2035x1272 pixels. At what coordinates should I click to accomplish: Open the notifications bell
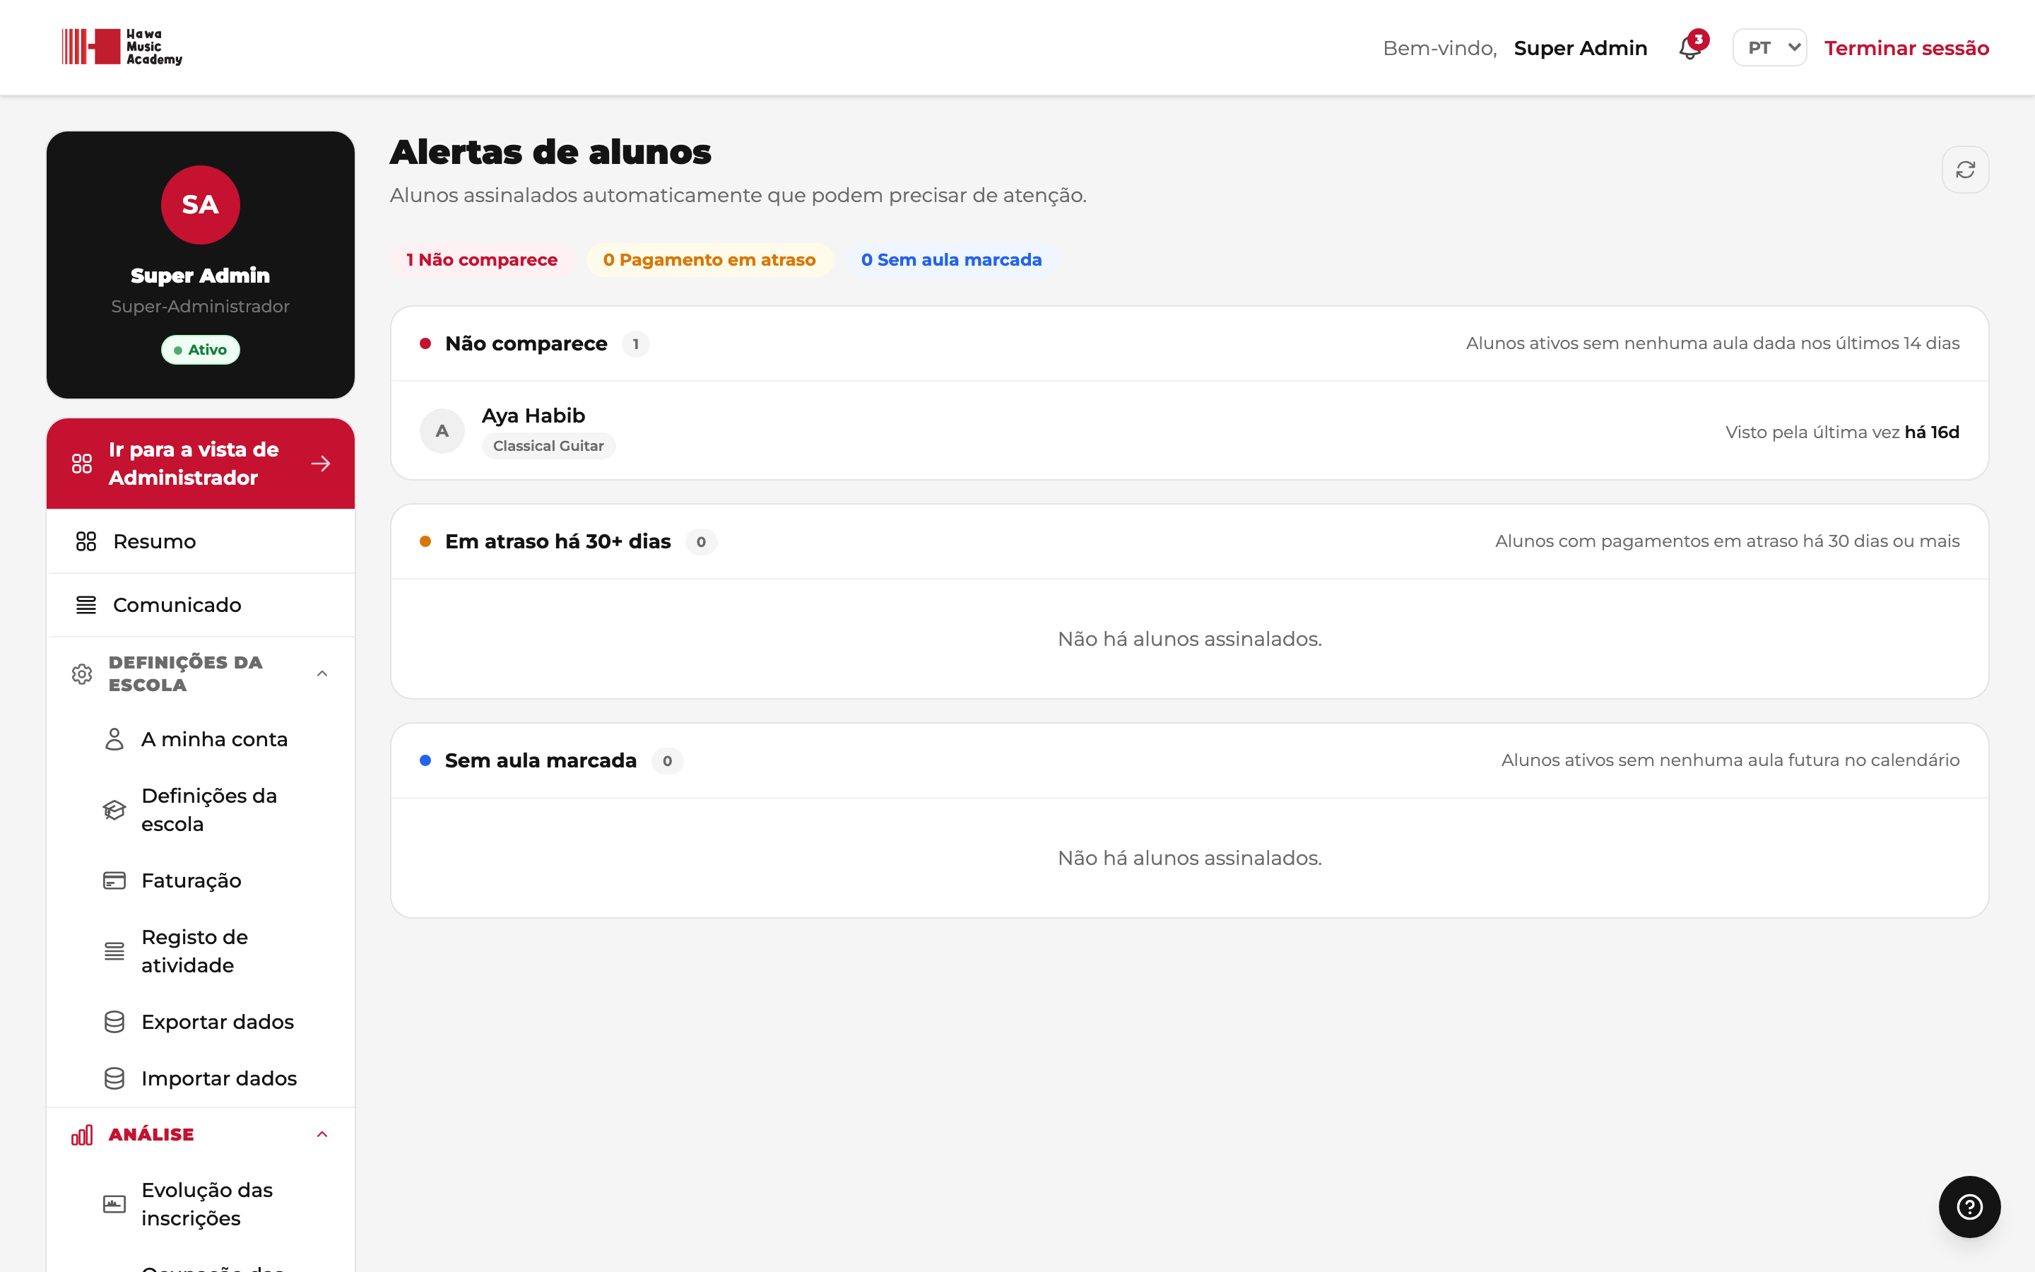tap(1690, 48)
